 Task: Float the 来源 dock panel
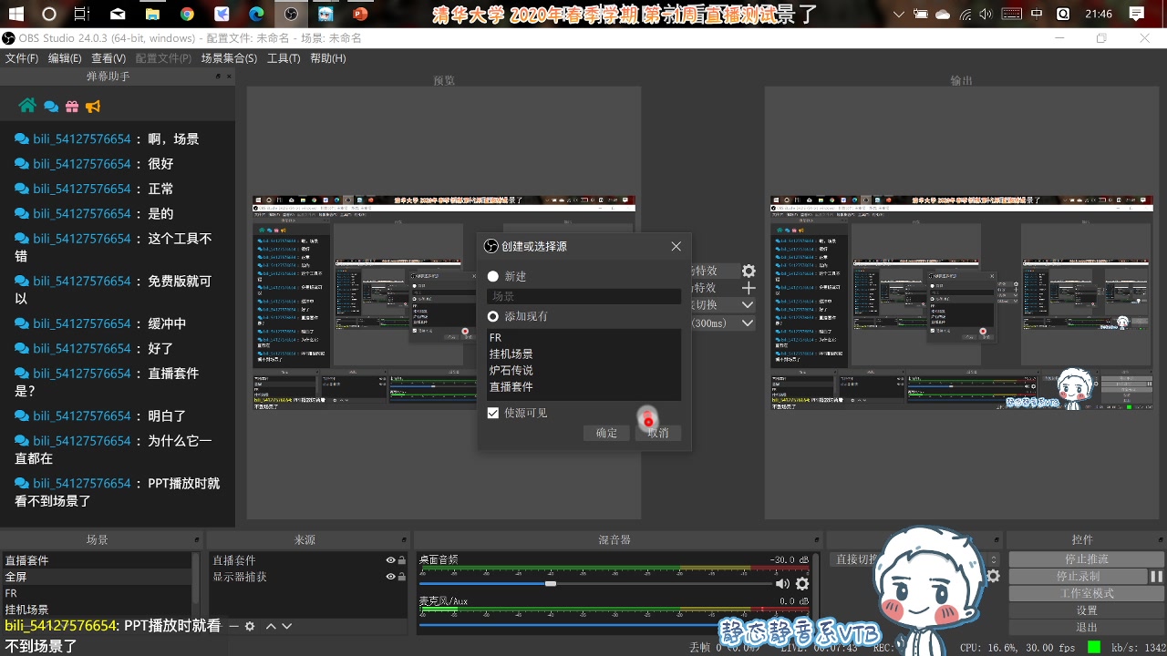click(x=404, y=540)
